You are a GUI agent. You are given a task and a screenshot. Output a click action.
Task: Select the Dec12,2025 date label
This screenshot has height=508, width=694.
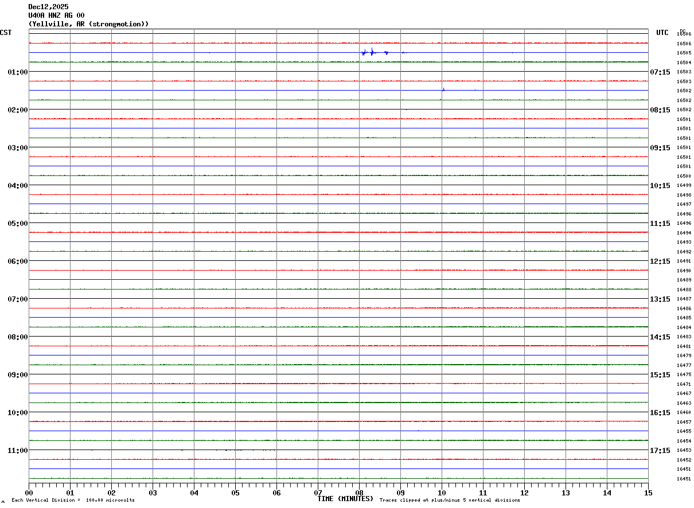(48, 7)
